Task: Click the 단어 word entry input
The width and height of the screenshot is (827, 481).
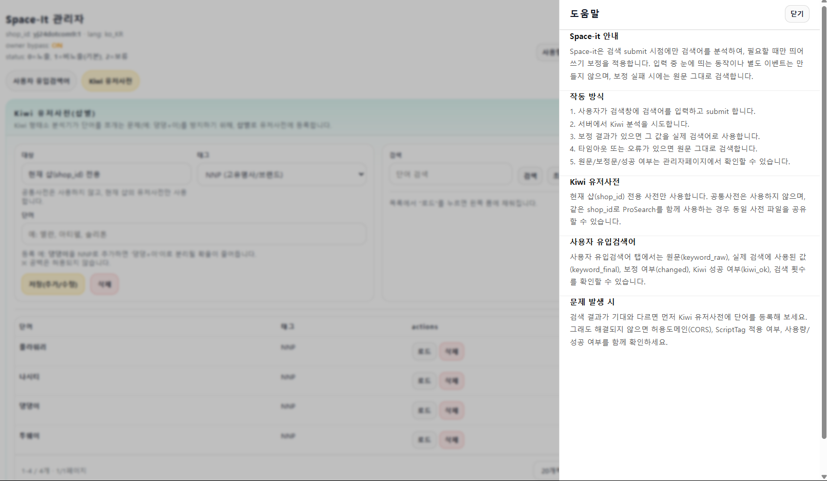Action: pyautogui.click(x=194, y=234)
